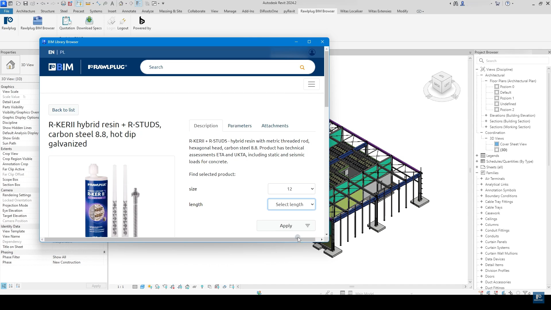Toggle Sun Path icon in view control bar
This screenshot has height=310, width=551.
pyautogui.click(x=150, y=287)
